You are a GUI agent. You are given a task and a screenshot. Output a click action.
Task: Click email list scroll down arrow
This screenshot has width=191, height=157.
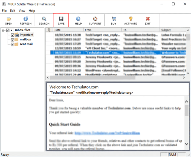pos(188,73)
